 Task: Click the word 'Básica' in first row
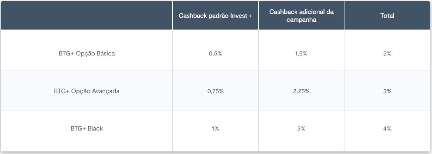(x=106, y=53)
